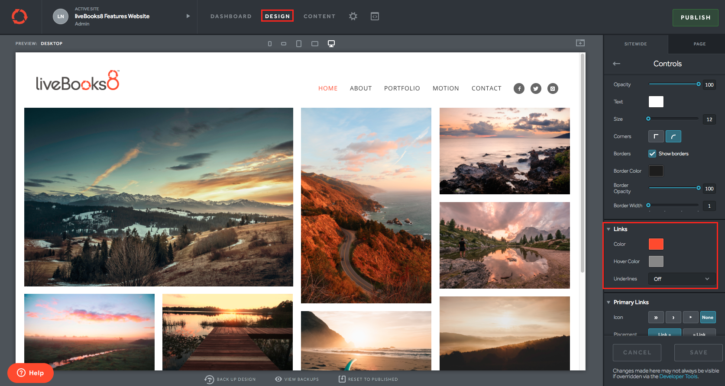The width and height of the screenshot is (725, 386).
Task: Click the Facebook social icon
Action: 519,89
